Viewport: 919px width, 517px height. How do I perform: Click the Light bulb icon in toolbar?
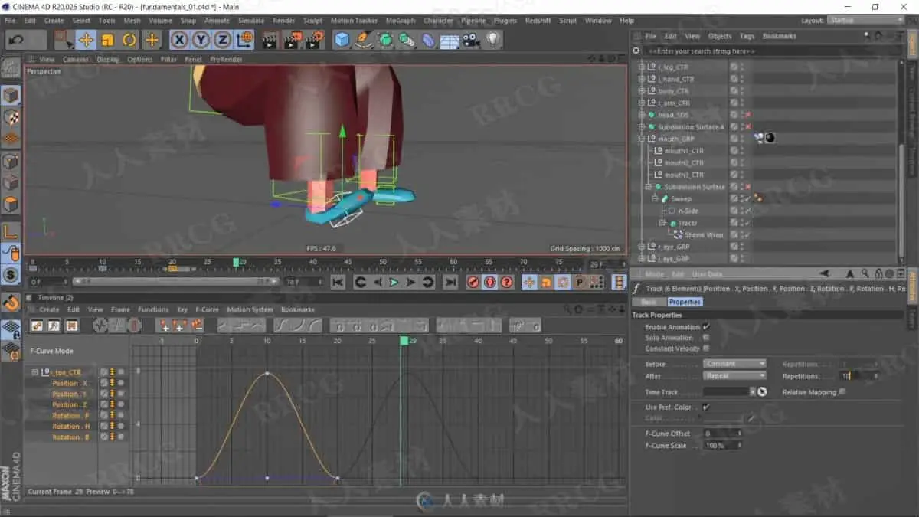tap(492, 40)
